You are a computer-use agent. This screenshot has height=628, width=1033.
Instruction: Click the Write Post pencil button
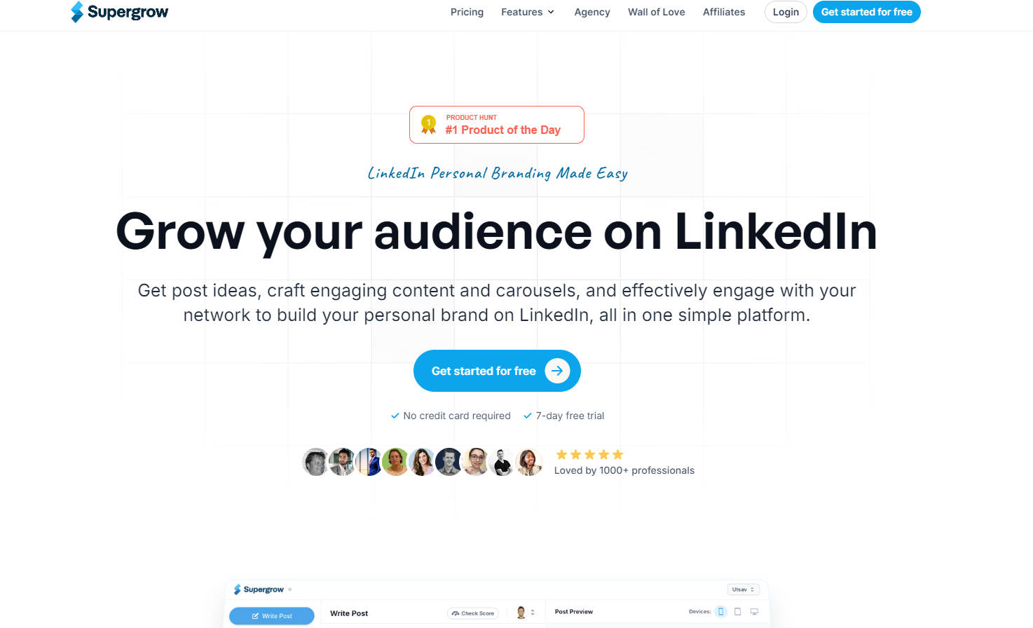tap(272, 616)
